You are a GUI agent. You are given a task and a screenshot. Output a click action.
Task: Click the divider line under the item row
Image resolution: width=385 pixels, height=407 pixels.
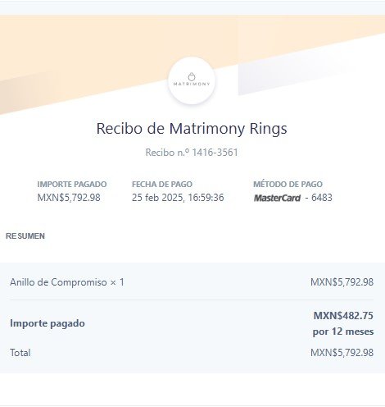point(192,300)
